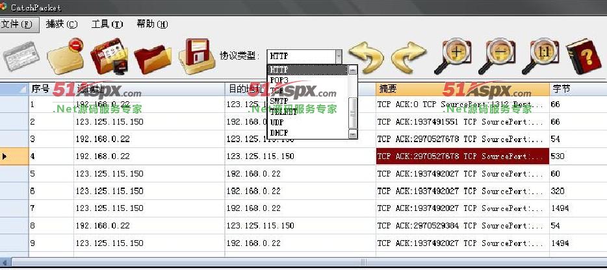This screenshot has height=270, width=607.
Task: Click destination 192.168.0.22 in row 5
Action: click(300, 174)
